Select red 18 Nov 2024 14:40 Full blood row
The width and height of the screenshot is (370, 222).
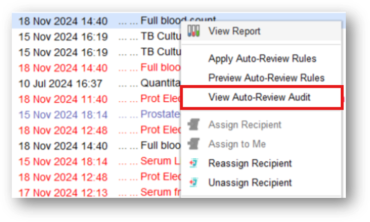[x=97, y=68]
